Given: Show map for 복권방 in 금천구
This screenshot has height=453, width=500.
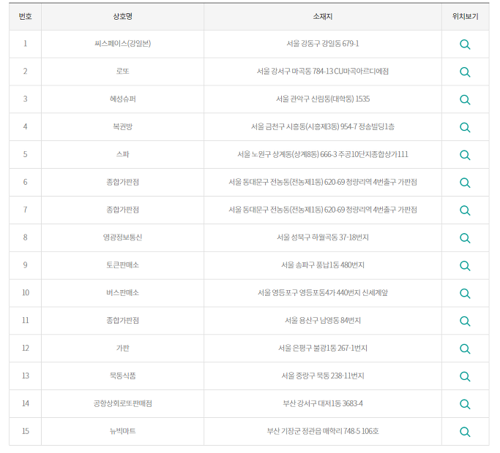Looking at the screenshot, I should (465, 127).
